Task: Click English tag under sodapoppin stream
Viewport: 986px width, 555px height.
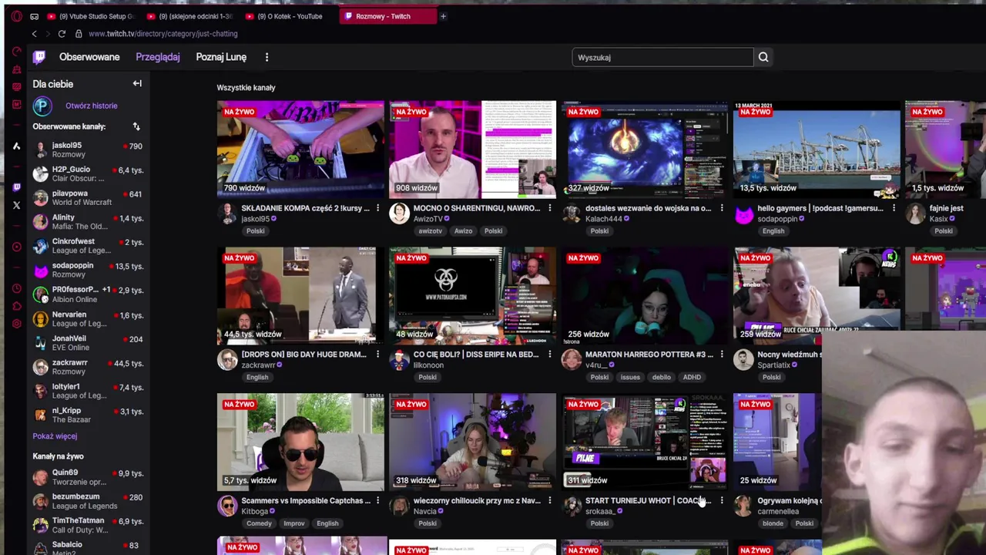Action: [x=773, y=231]
